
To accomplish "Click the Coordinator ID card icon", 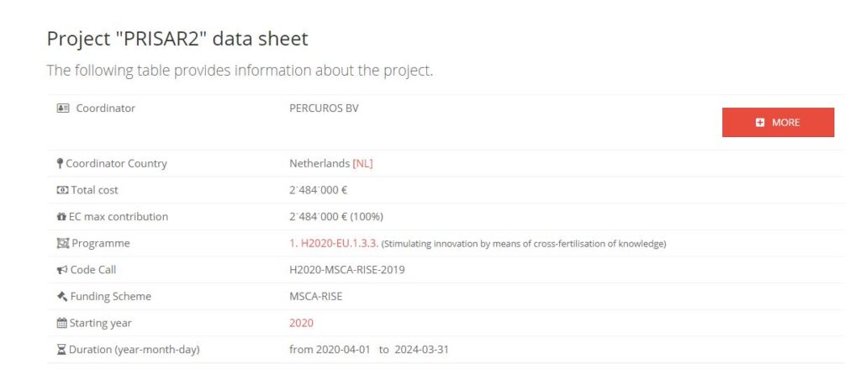I will click(x=62, y=108).
